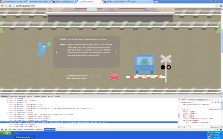This screenshot has height=139, width=223.
Task: Close the Mario Kart 7 tab
Action: point(50,2)
